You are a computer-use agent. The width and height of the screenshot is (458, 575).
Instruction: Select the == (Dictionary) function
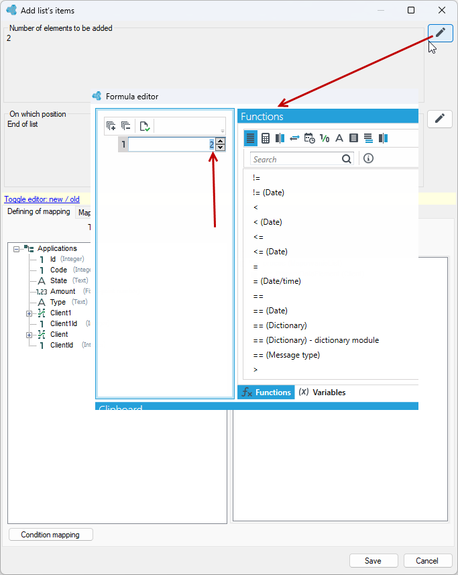tap(280, 325)
